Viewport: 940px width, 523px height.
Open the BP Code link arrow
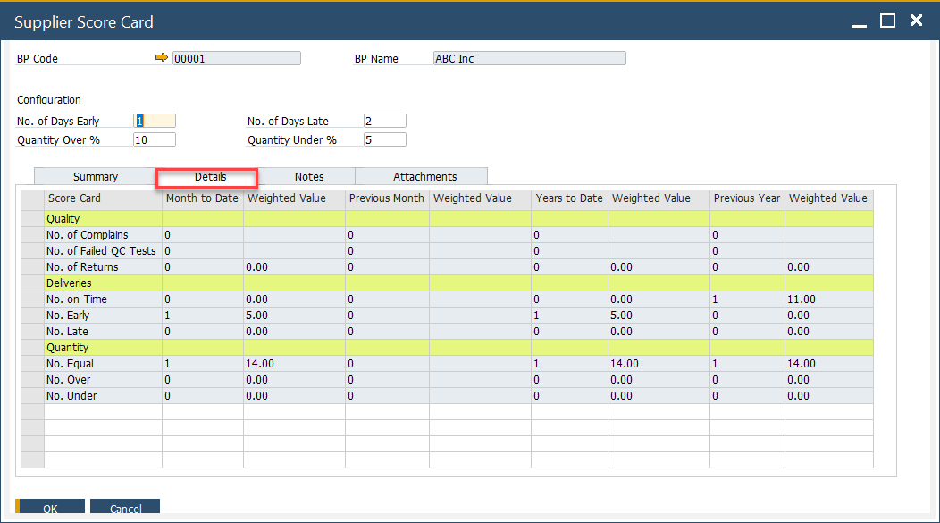pos(162,57)
